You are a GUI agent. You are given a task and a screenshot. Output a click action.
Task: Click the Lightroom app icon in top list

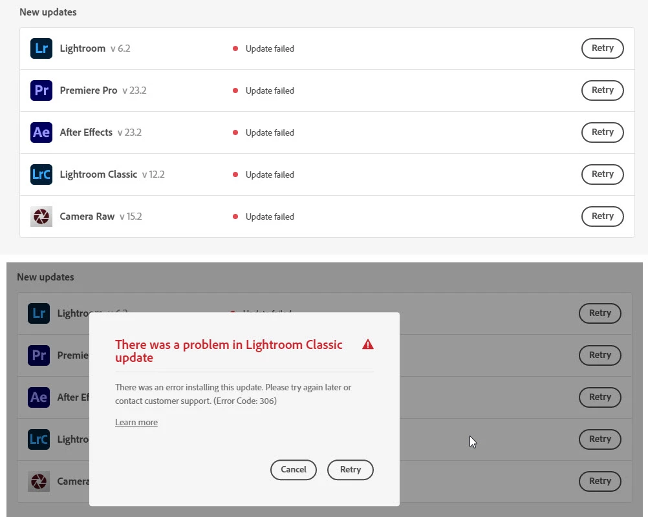(41, 48)
